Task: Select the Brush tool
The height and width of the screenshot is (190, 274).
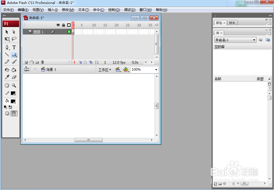Action: click(x=14, y=62)
